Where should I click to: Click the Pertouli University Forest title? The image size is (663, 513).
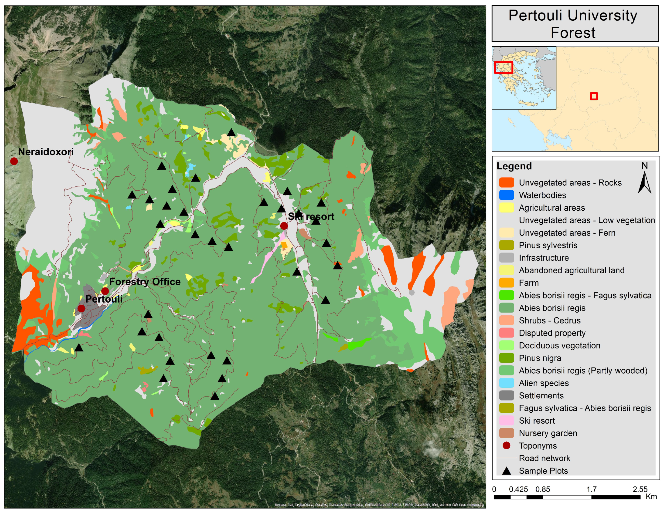573,24
